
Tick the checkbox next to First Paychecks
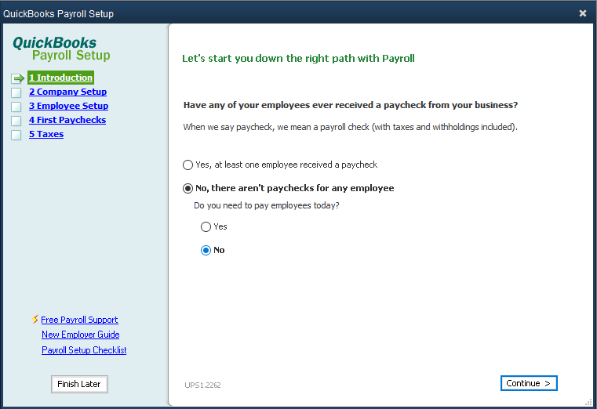[x=16, y=121]
